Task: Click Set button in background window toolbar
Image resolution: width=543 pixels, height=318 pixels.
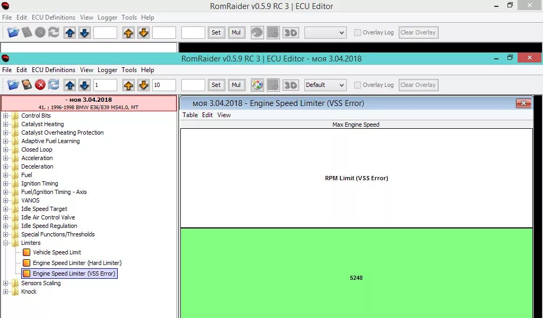Action: (216, 33)
